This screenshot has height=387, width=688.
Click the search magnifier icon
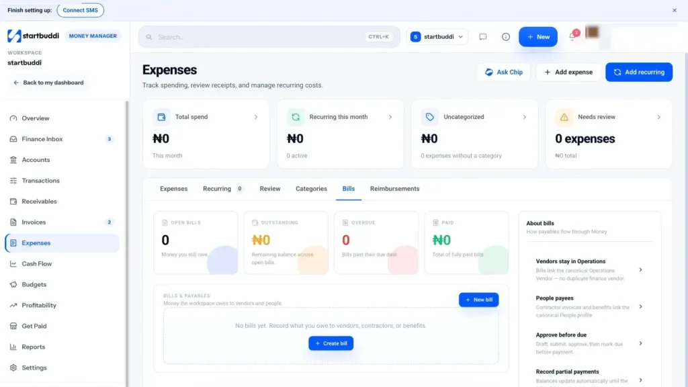pos(149,37)
